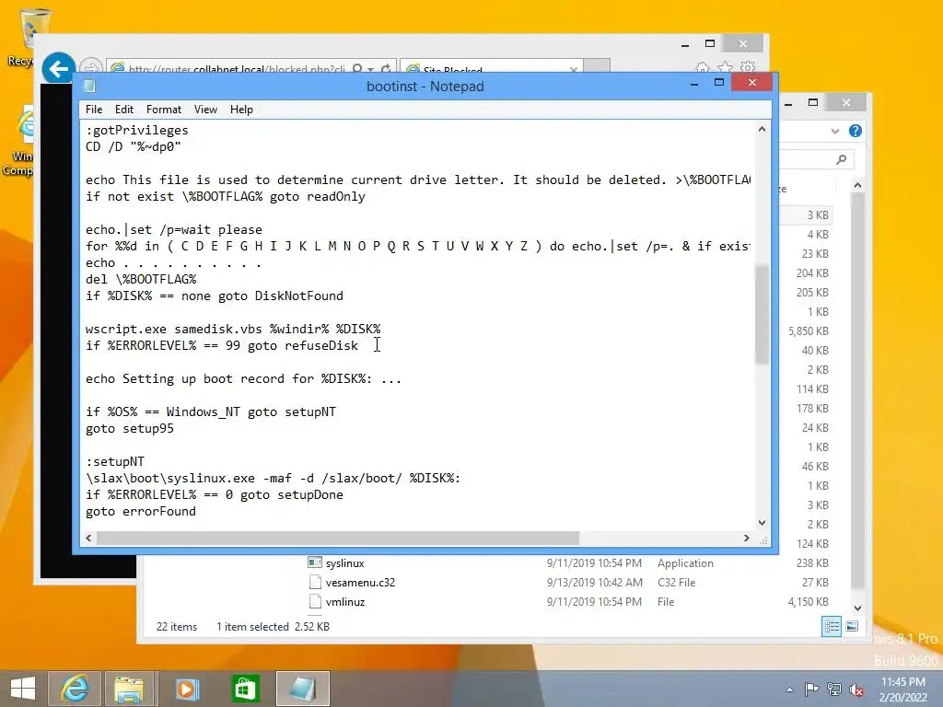Click Internet Explorer forward arrow button
The height and width of the screenshot is (707, 943).
(x=90, y=67)
